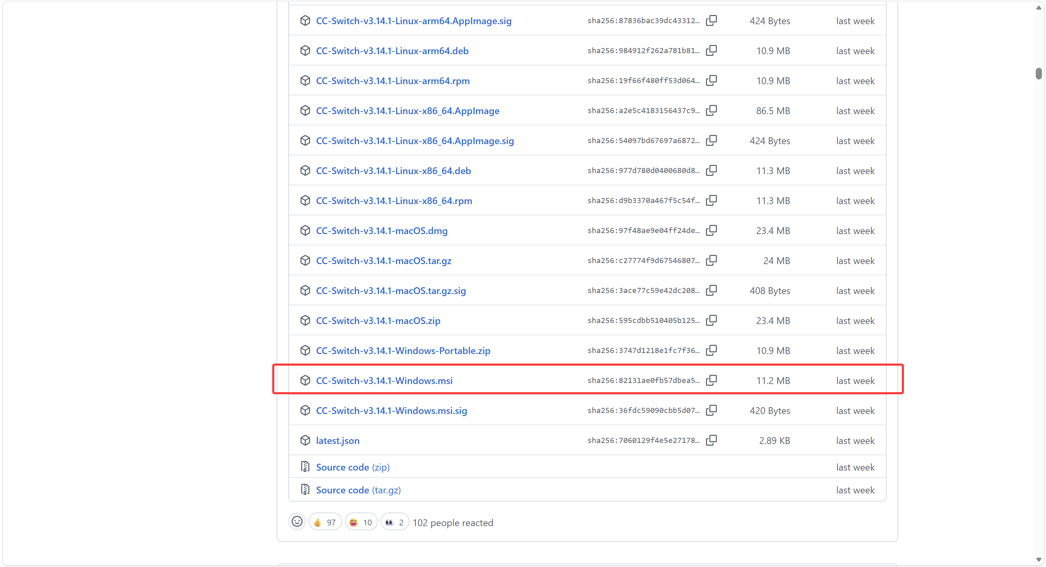Download CC-Switch-v3.14.1-Linux-x86_64.deb
The height and width of the screenshot is (567, 1046).
point(394,171)
